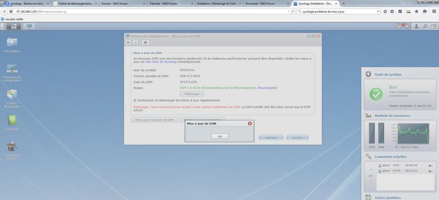The width and height of the screenshot is (439, 200).
Task: Click the RAM usage bar
Action: pyautogui.click(x=381, y=133)
